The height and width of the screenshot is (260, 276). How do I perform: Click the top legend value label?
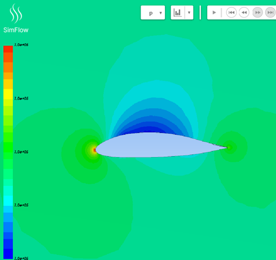pyautogui.click(x=21, y=45)
